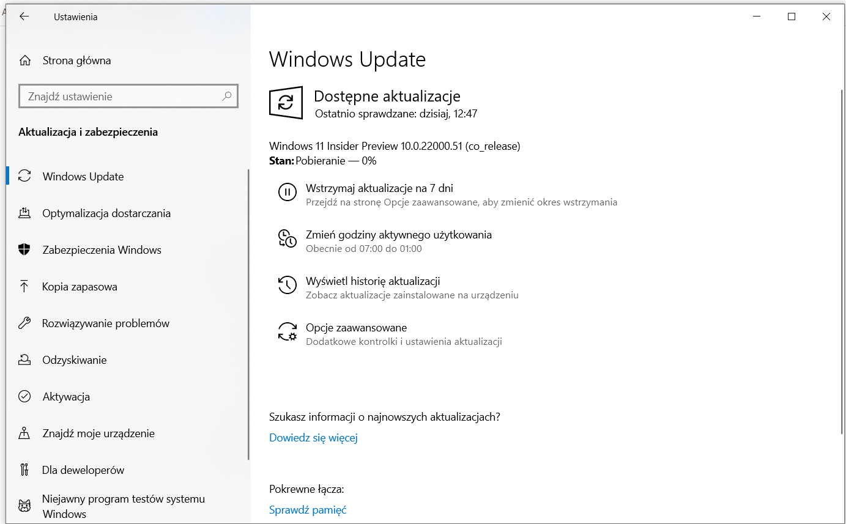Screen dimensions: 846x524
Task: Close the Ustawienia window
Action: coord(826,17)
